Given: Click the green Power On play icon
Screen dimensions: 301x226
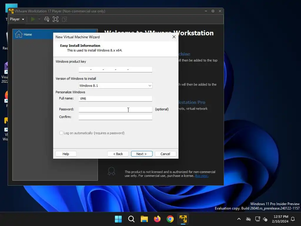Looking at the screenshot, I should [33, 19].
